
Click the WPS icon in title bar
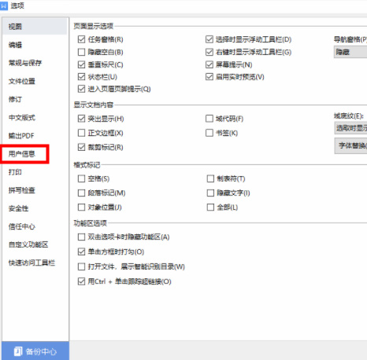click(4, 6)
